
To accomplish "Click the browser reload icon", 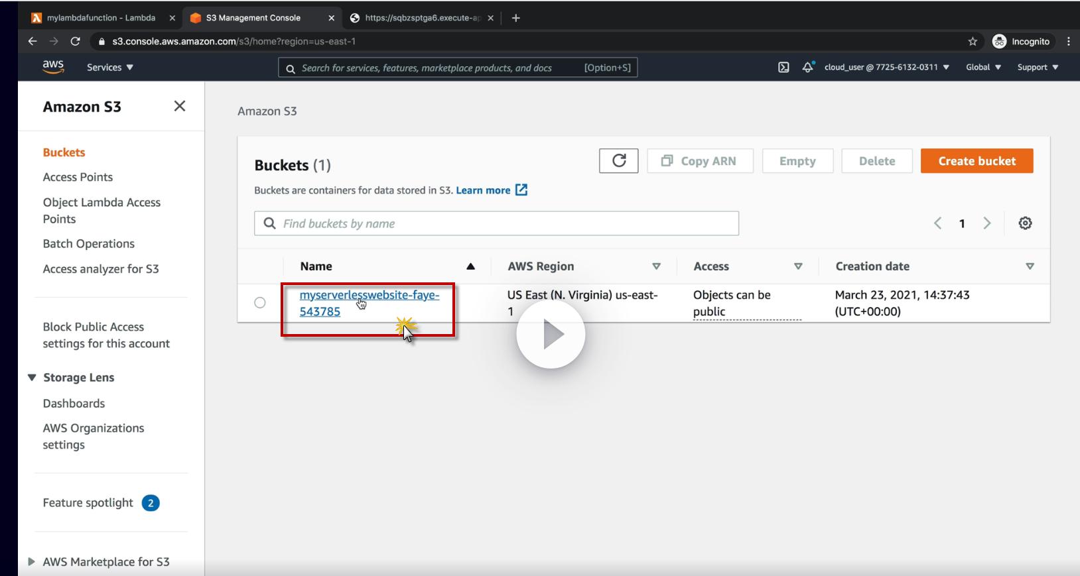I will (75, 41).
